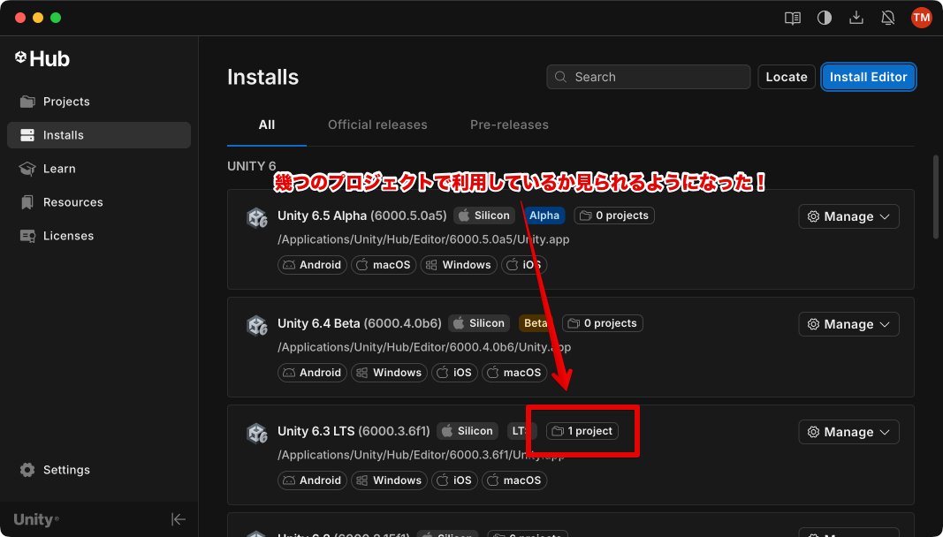Open the Projects section in the sidebar
943x537 pixels.
(x=65, y=102)
